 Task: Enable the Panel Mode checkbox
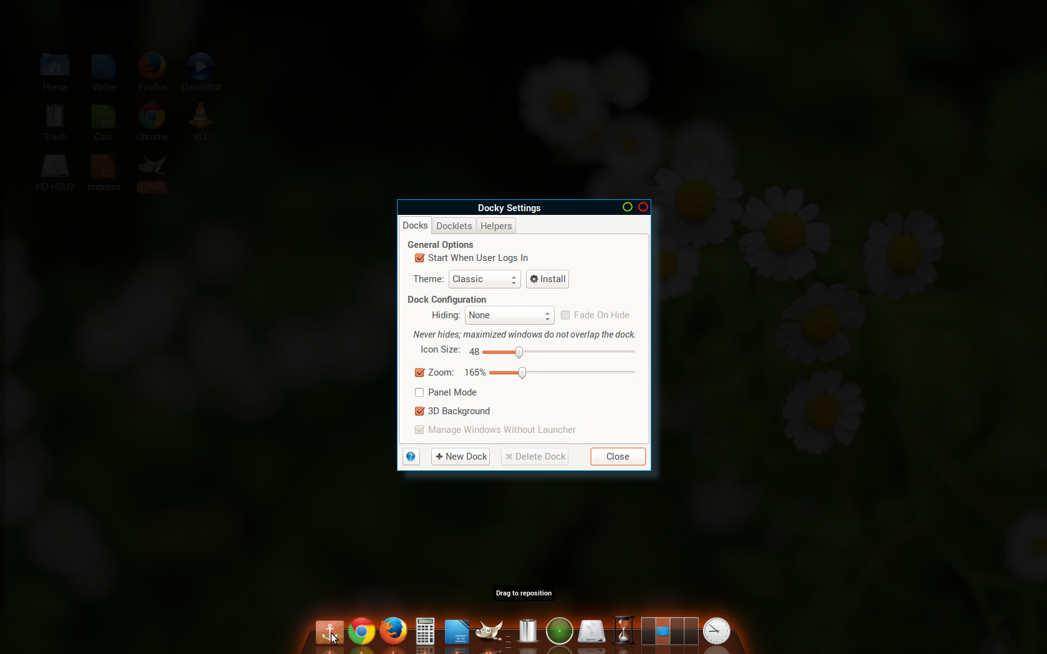(420, 392)
